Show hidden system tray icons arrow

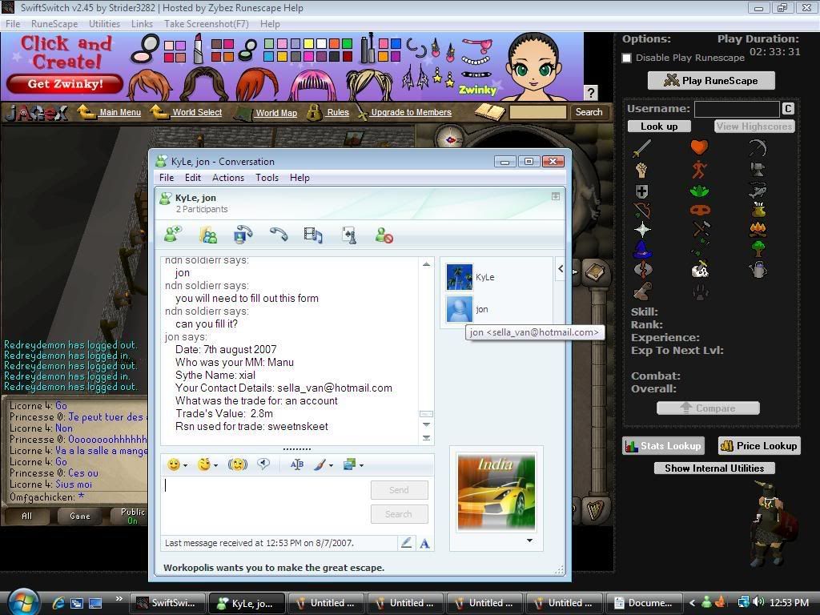coord(693,603)
